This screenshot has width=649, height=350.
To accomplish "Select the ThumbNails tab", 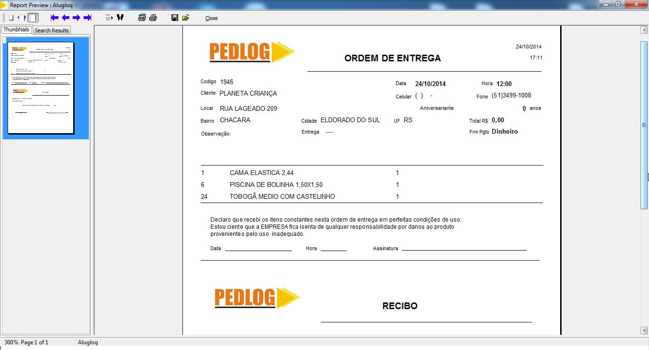I will (17, 29).
